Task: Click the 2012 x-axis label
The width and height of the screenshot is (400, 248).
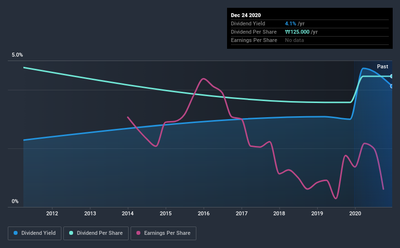Action: point(52,213)
